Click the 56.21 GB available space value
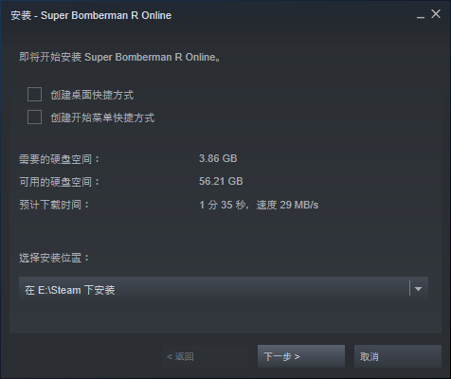 221,181
